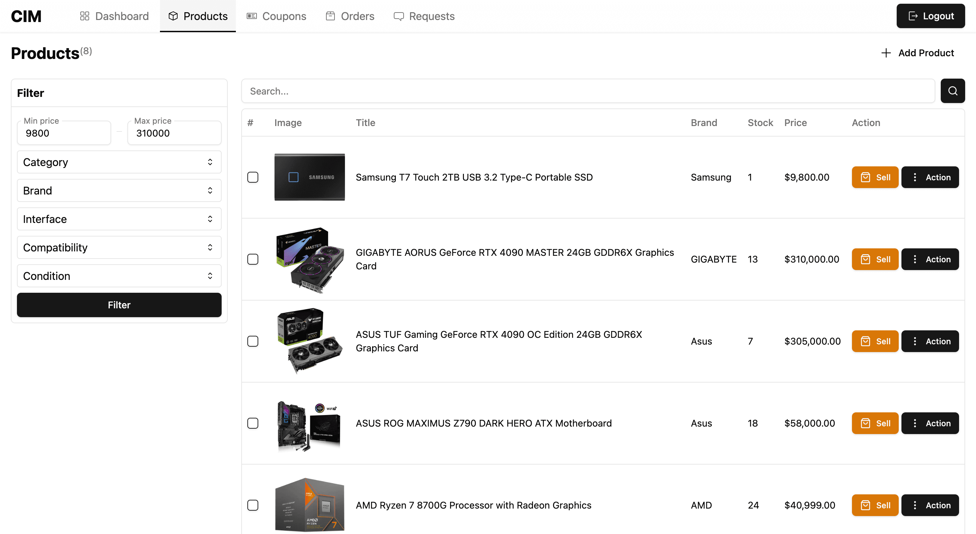The image size is (976, 534).
Task: Check the ASUS TUF Gaming row checkbox
Action: coord(253,341)
